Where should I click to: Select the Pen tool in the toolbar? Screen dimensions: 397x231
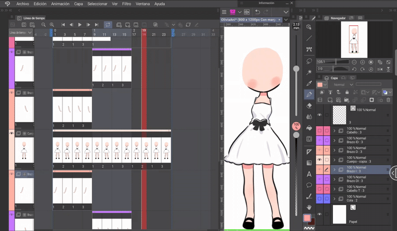pos(309,94)
